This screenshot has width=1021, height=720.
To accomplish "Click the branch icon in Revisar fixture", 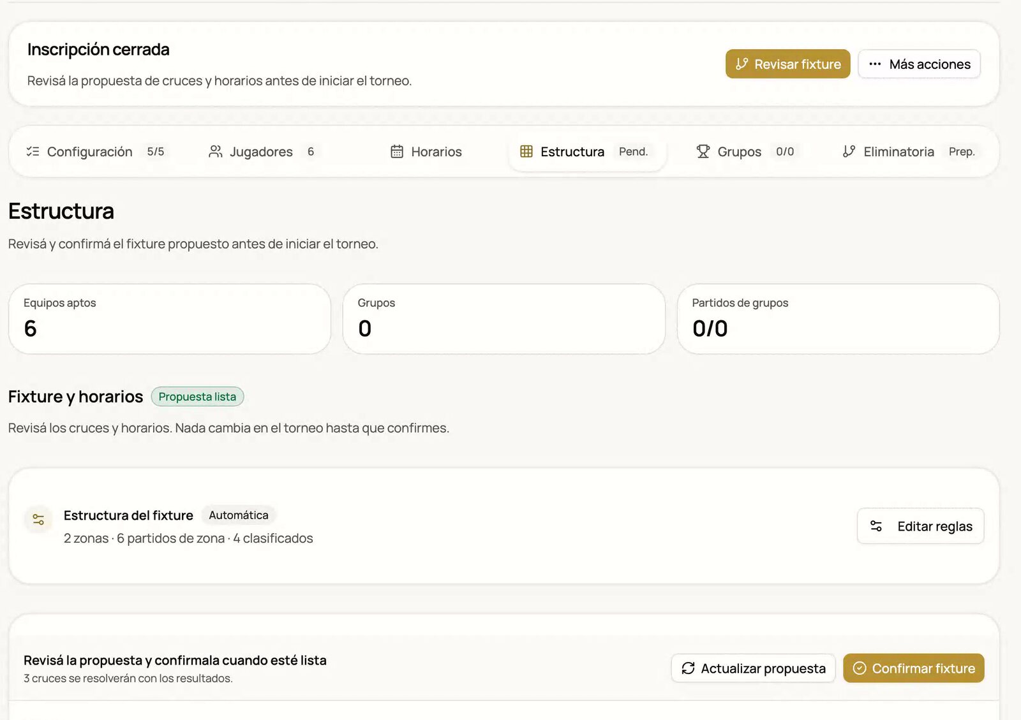I will tap(742, 64).
